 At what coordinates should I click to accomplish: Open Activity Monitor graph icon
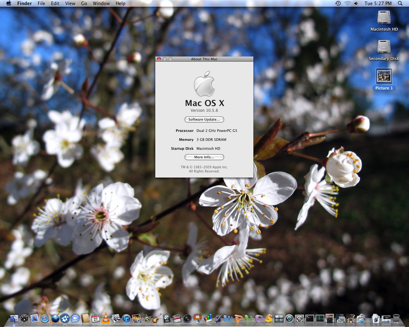320,318
